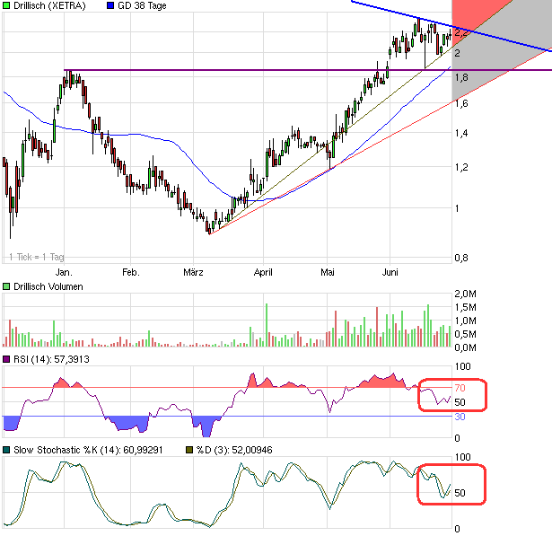
Task: Click the 'GD 38 Tage' legend text
Action: pyautogui.click(x=142, y=5)
